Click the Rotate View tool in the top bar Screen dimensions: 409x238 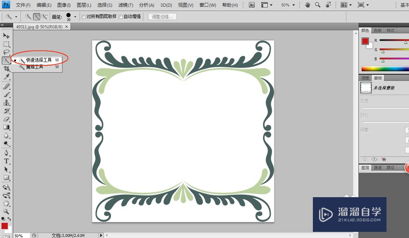pyautogui.click(x=328, y=5)
